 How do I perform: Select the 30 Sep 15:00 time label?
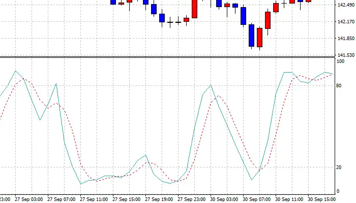click(322, 199)
